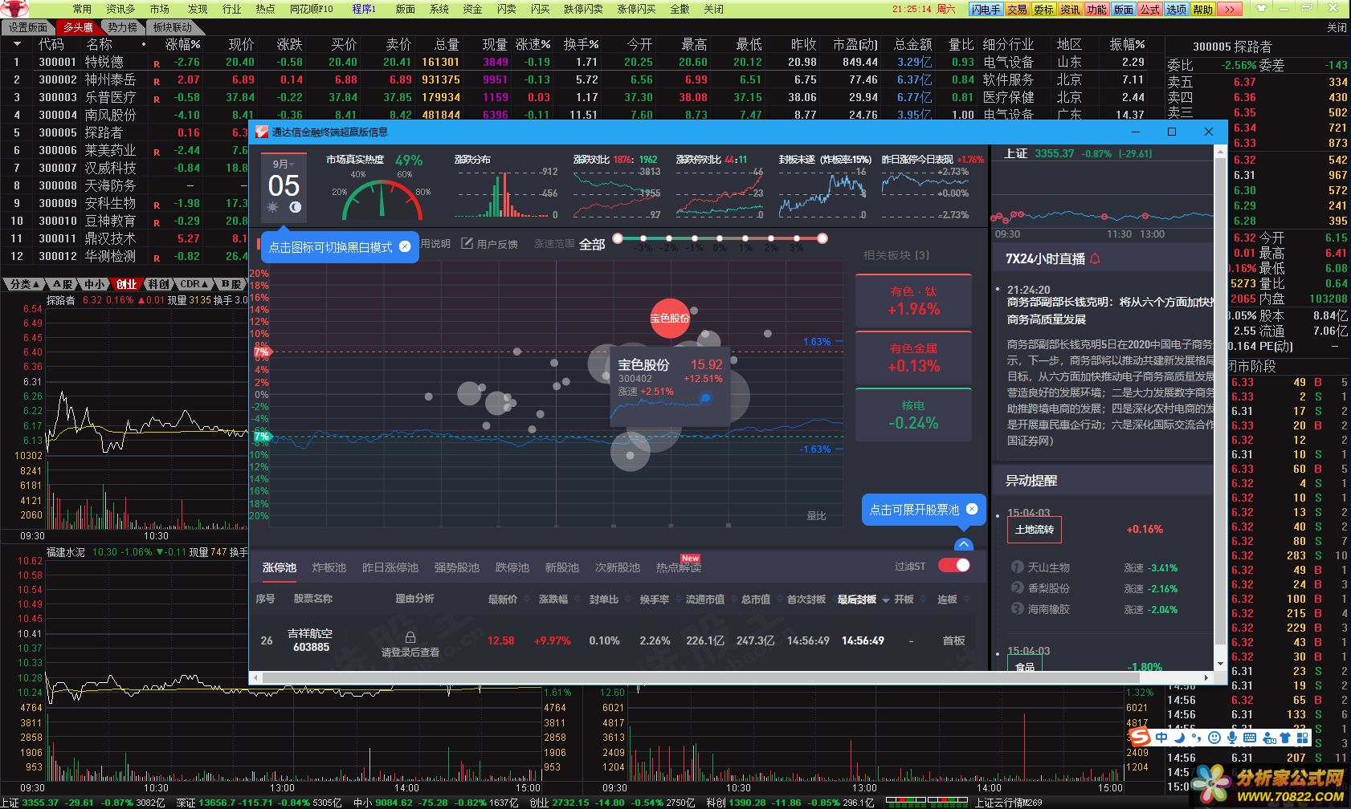Sort by the 换手率 column header
The image size is (1351, 809).
coord(655,600)
